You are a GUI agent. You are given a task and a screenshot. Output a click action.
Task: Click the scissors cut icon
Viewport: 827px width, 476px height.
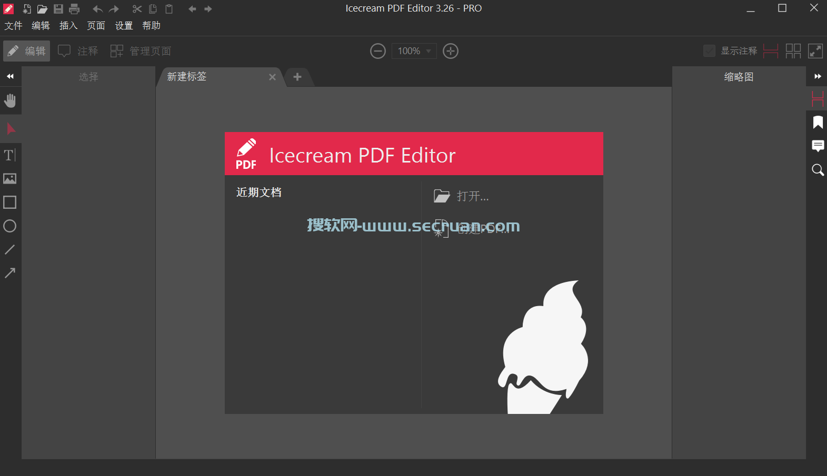137,9
